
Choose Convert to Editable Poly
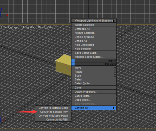(x=54, y=112)
